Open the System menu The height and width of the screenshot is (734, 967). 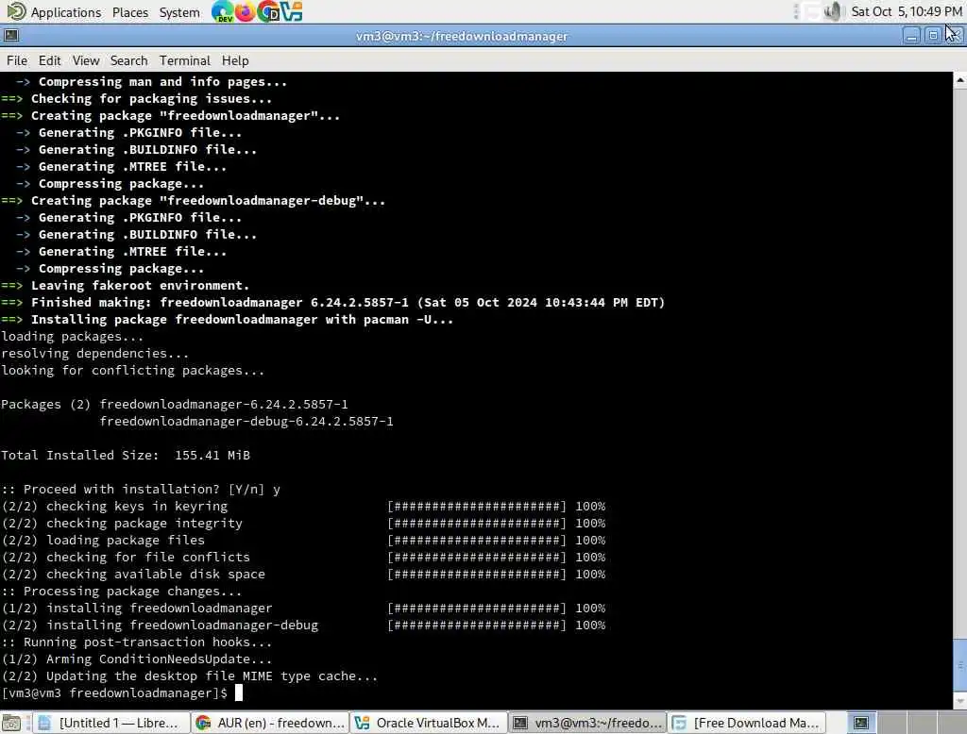179,12
